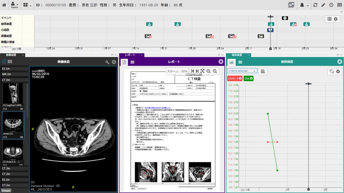Show lab results as table view
Screen dimensions: 344x193
pyautogui.click(x=240, y=62)
